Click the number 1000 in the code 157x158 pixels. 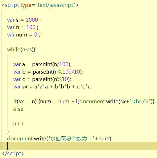pyautogui.click(x=32, y=20)
